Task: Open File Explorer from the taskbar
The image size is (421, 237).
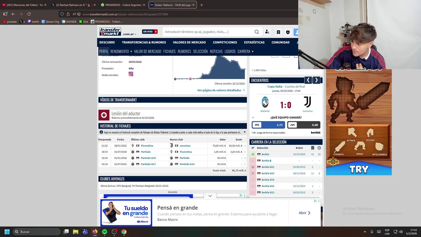Action: [x=76, y=232]
